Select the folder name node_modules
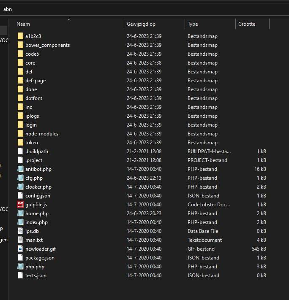The image size is (289, 300). tap(42, 134)
